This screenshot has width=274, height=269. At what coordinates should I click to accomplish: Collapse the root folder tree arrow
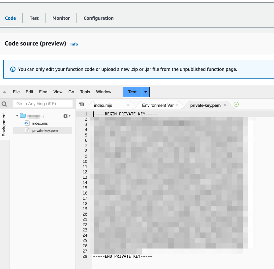(x=17, y=116)
